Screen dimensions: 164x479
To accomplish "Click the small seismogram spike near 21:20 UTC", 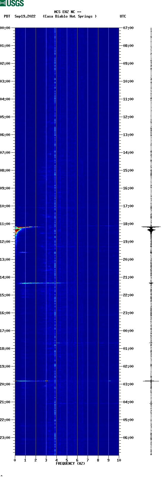I will click(151, 283).
